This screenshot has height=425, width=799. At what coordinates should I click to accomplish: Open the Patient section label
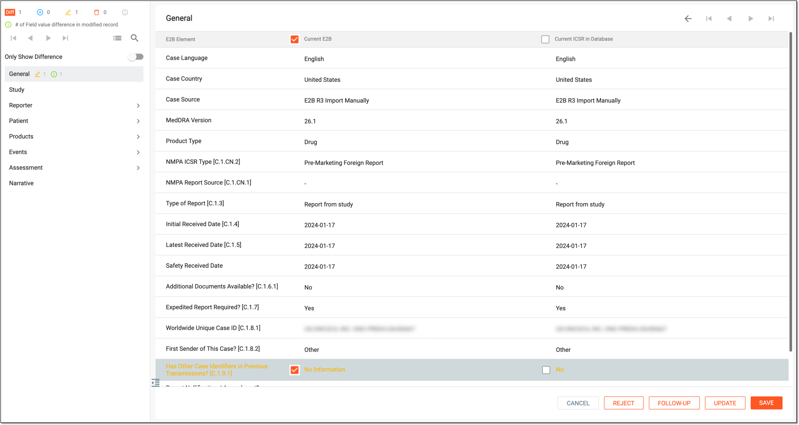pyautogui.click(x=19, y=121)
